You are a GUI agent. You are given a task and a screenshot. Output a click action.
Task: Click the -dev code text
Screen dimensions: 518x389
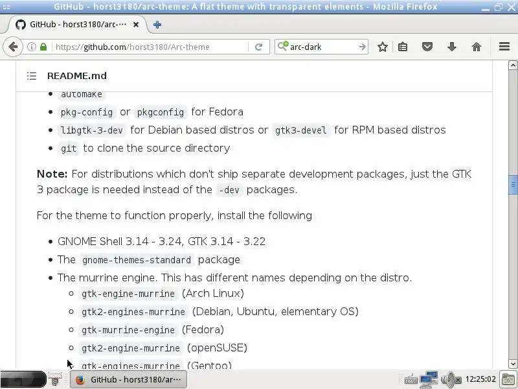click(229, 190)
